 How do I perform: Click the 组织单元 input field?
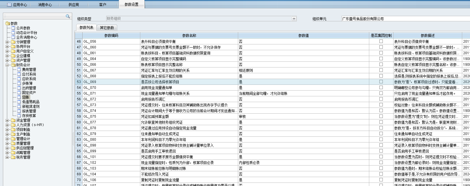(x=404, y=19)
